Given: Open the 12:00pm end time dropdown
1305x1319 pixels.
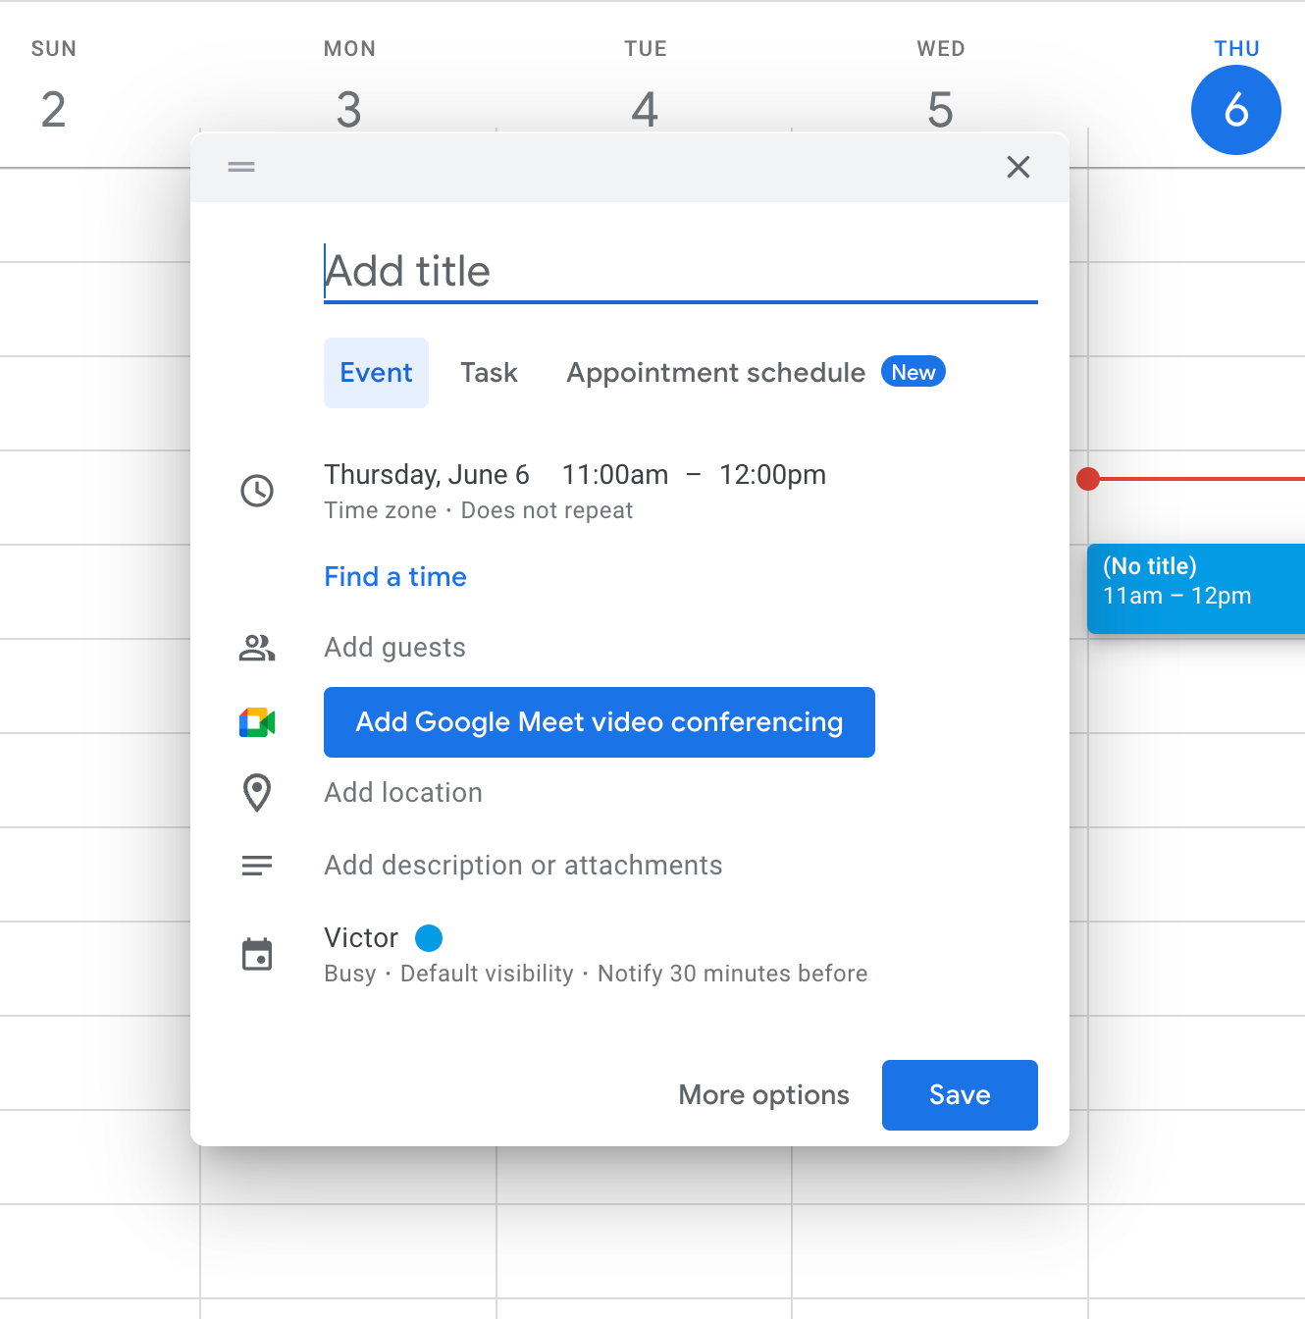Looking at the screenshot, I should 772,475.
